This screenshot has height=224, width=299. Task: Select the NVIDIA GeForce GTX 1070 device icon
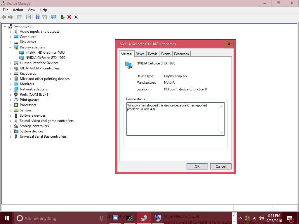click(x=22, y=58)
